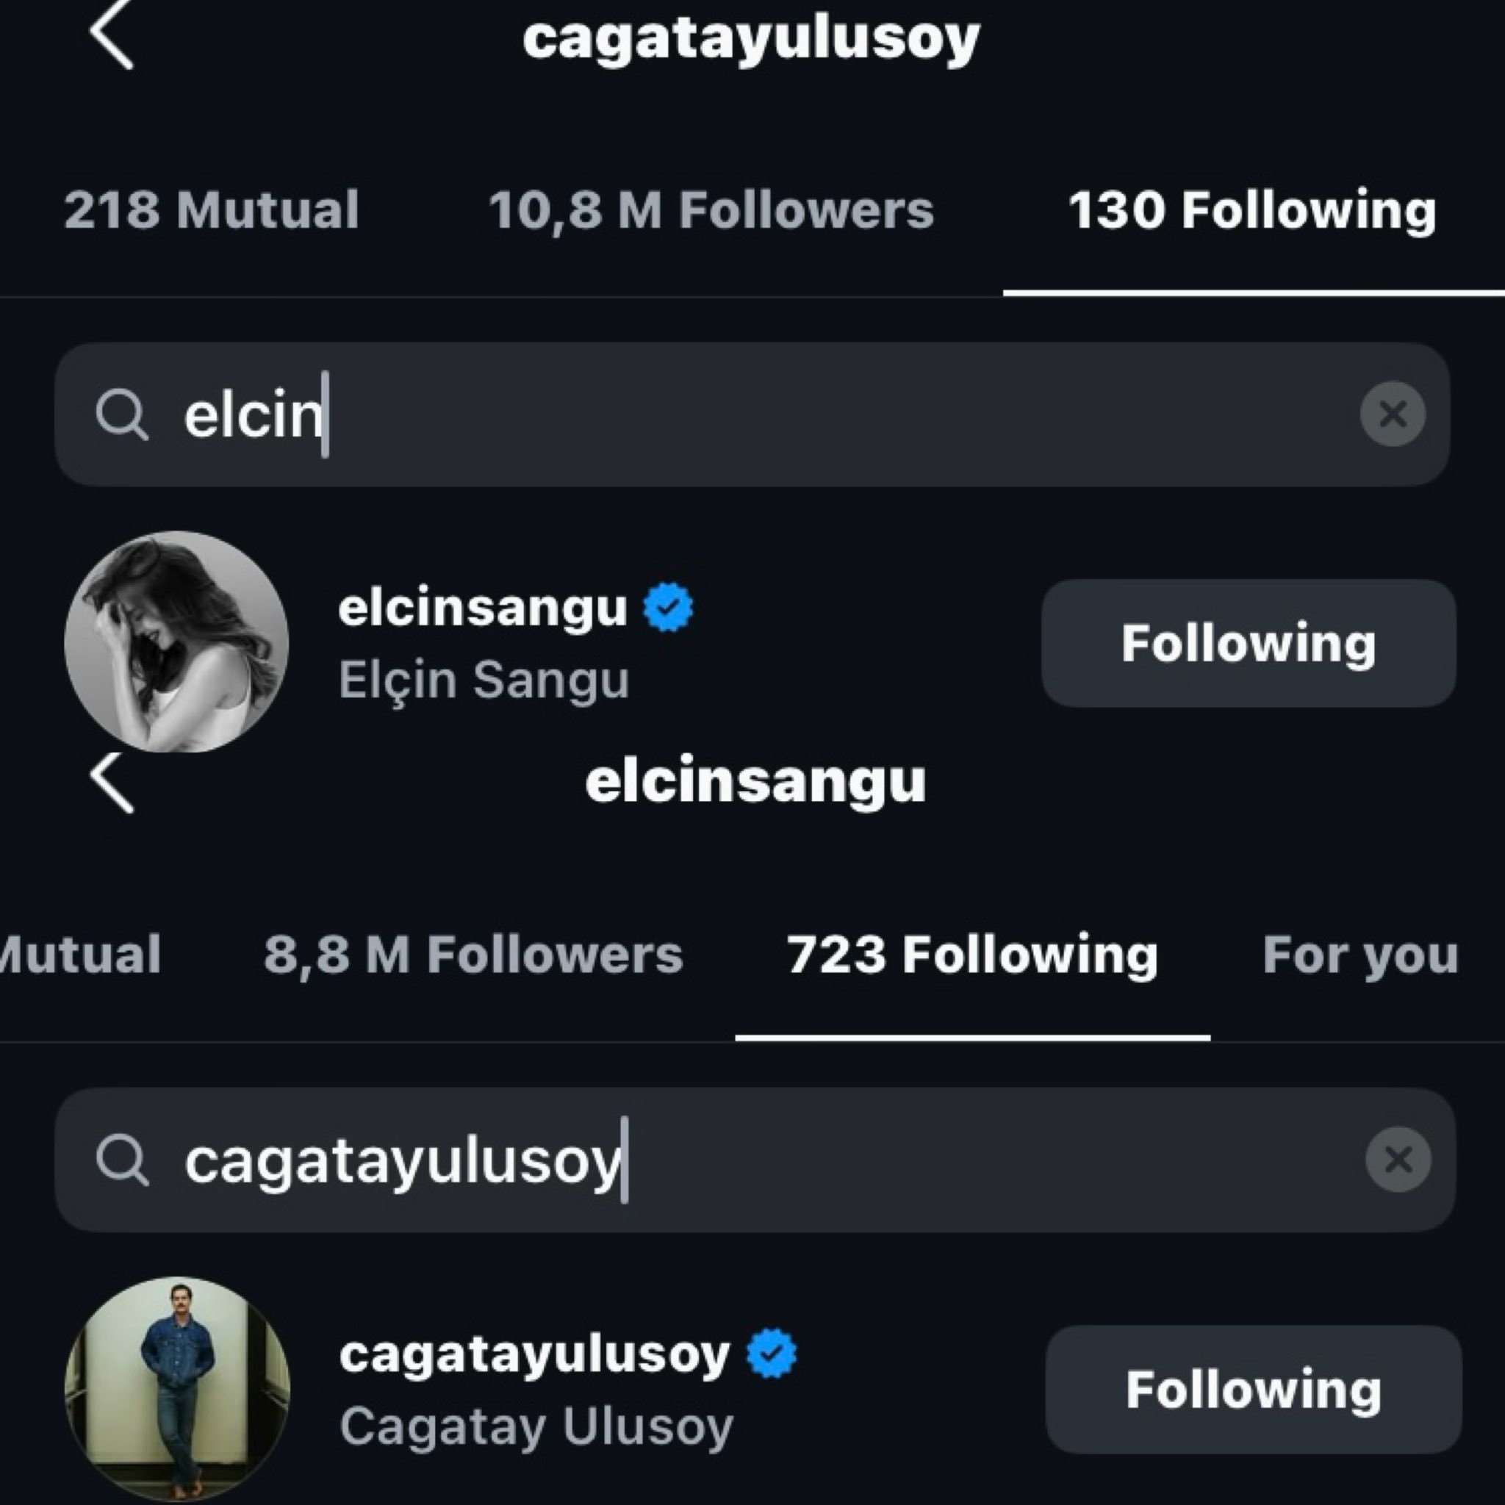Click the search icon beside "cagatayulusoy" query
The image size is (1505, 1505).
click(121, 1160)
